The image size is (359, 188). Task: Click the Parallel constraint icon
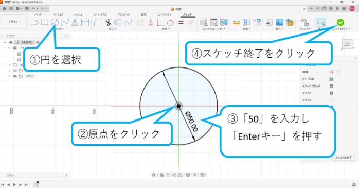(x=191, y=22)
